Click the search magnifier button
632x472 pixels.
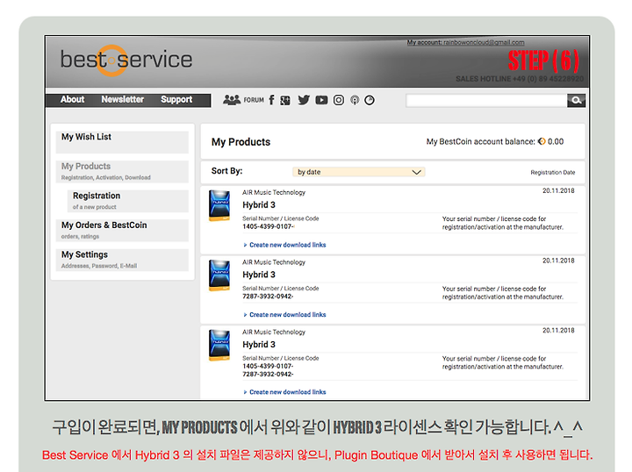point(577,100)
